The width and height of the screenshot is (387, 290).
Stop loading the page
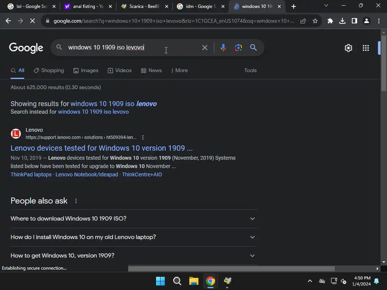click(x=33, y=21)
